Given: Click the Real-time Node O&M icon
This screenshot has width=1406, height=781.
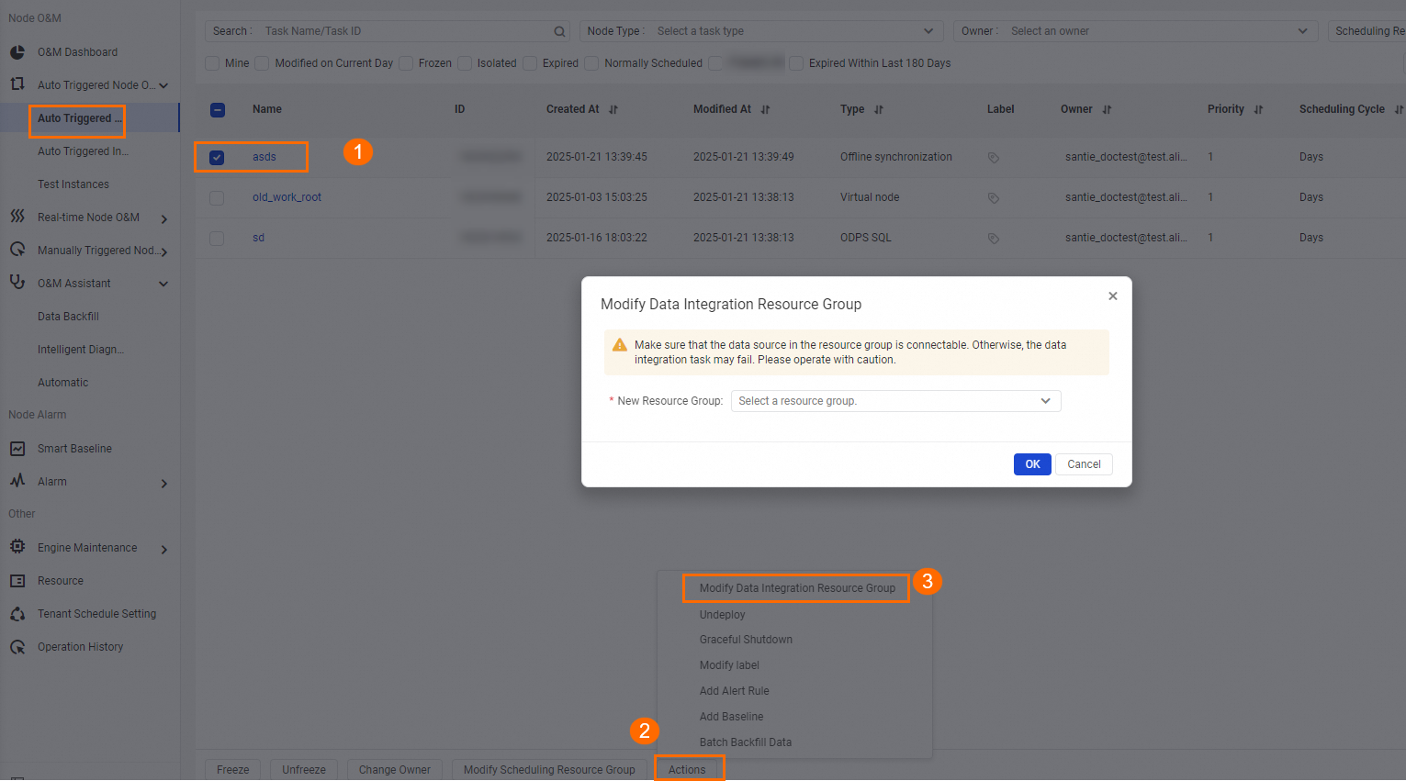Looking at the screenshot, I should pyautogui.click(x=17, y=217).
